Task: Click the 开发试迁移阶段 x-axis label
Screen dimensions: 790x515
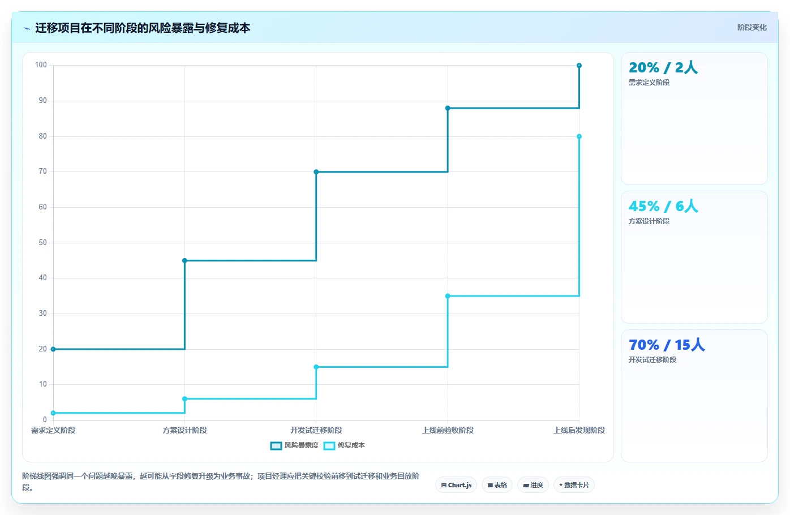Action: point(316,430)
